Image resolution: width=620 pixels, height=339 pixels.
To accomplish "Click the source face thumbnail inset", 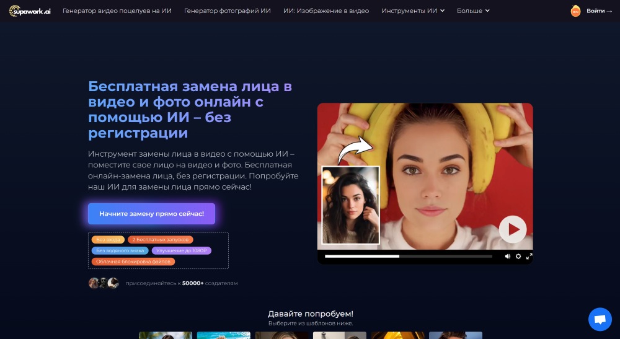I will click(350, 205).
